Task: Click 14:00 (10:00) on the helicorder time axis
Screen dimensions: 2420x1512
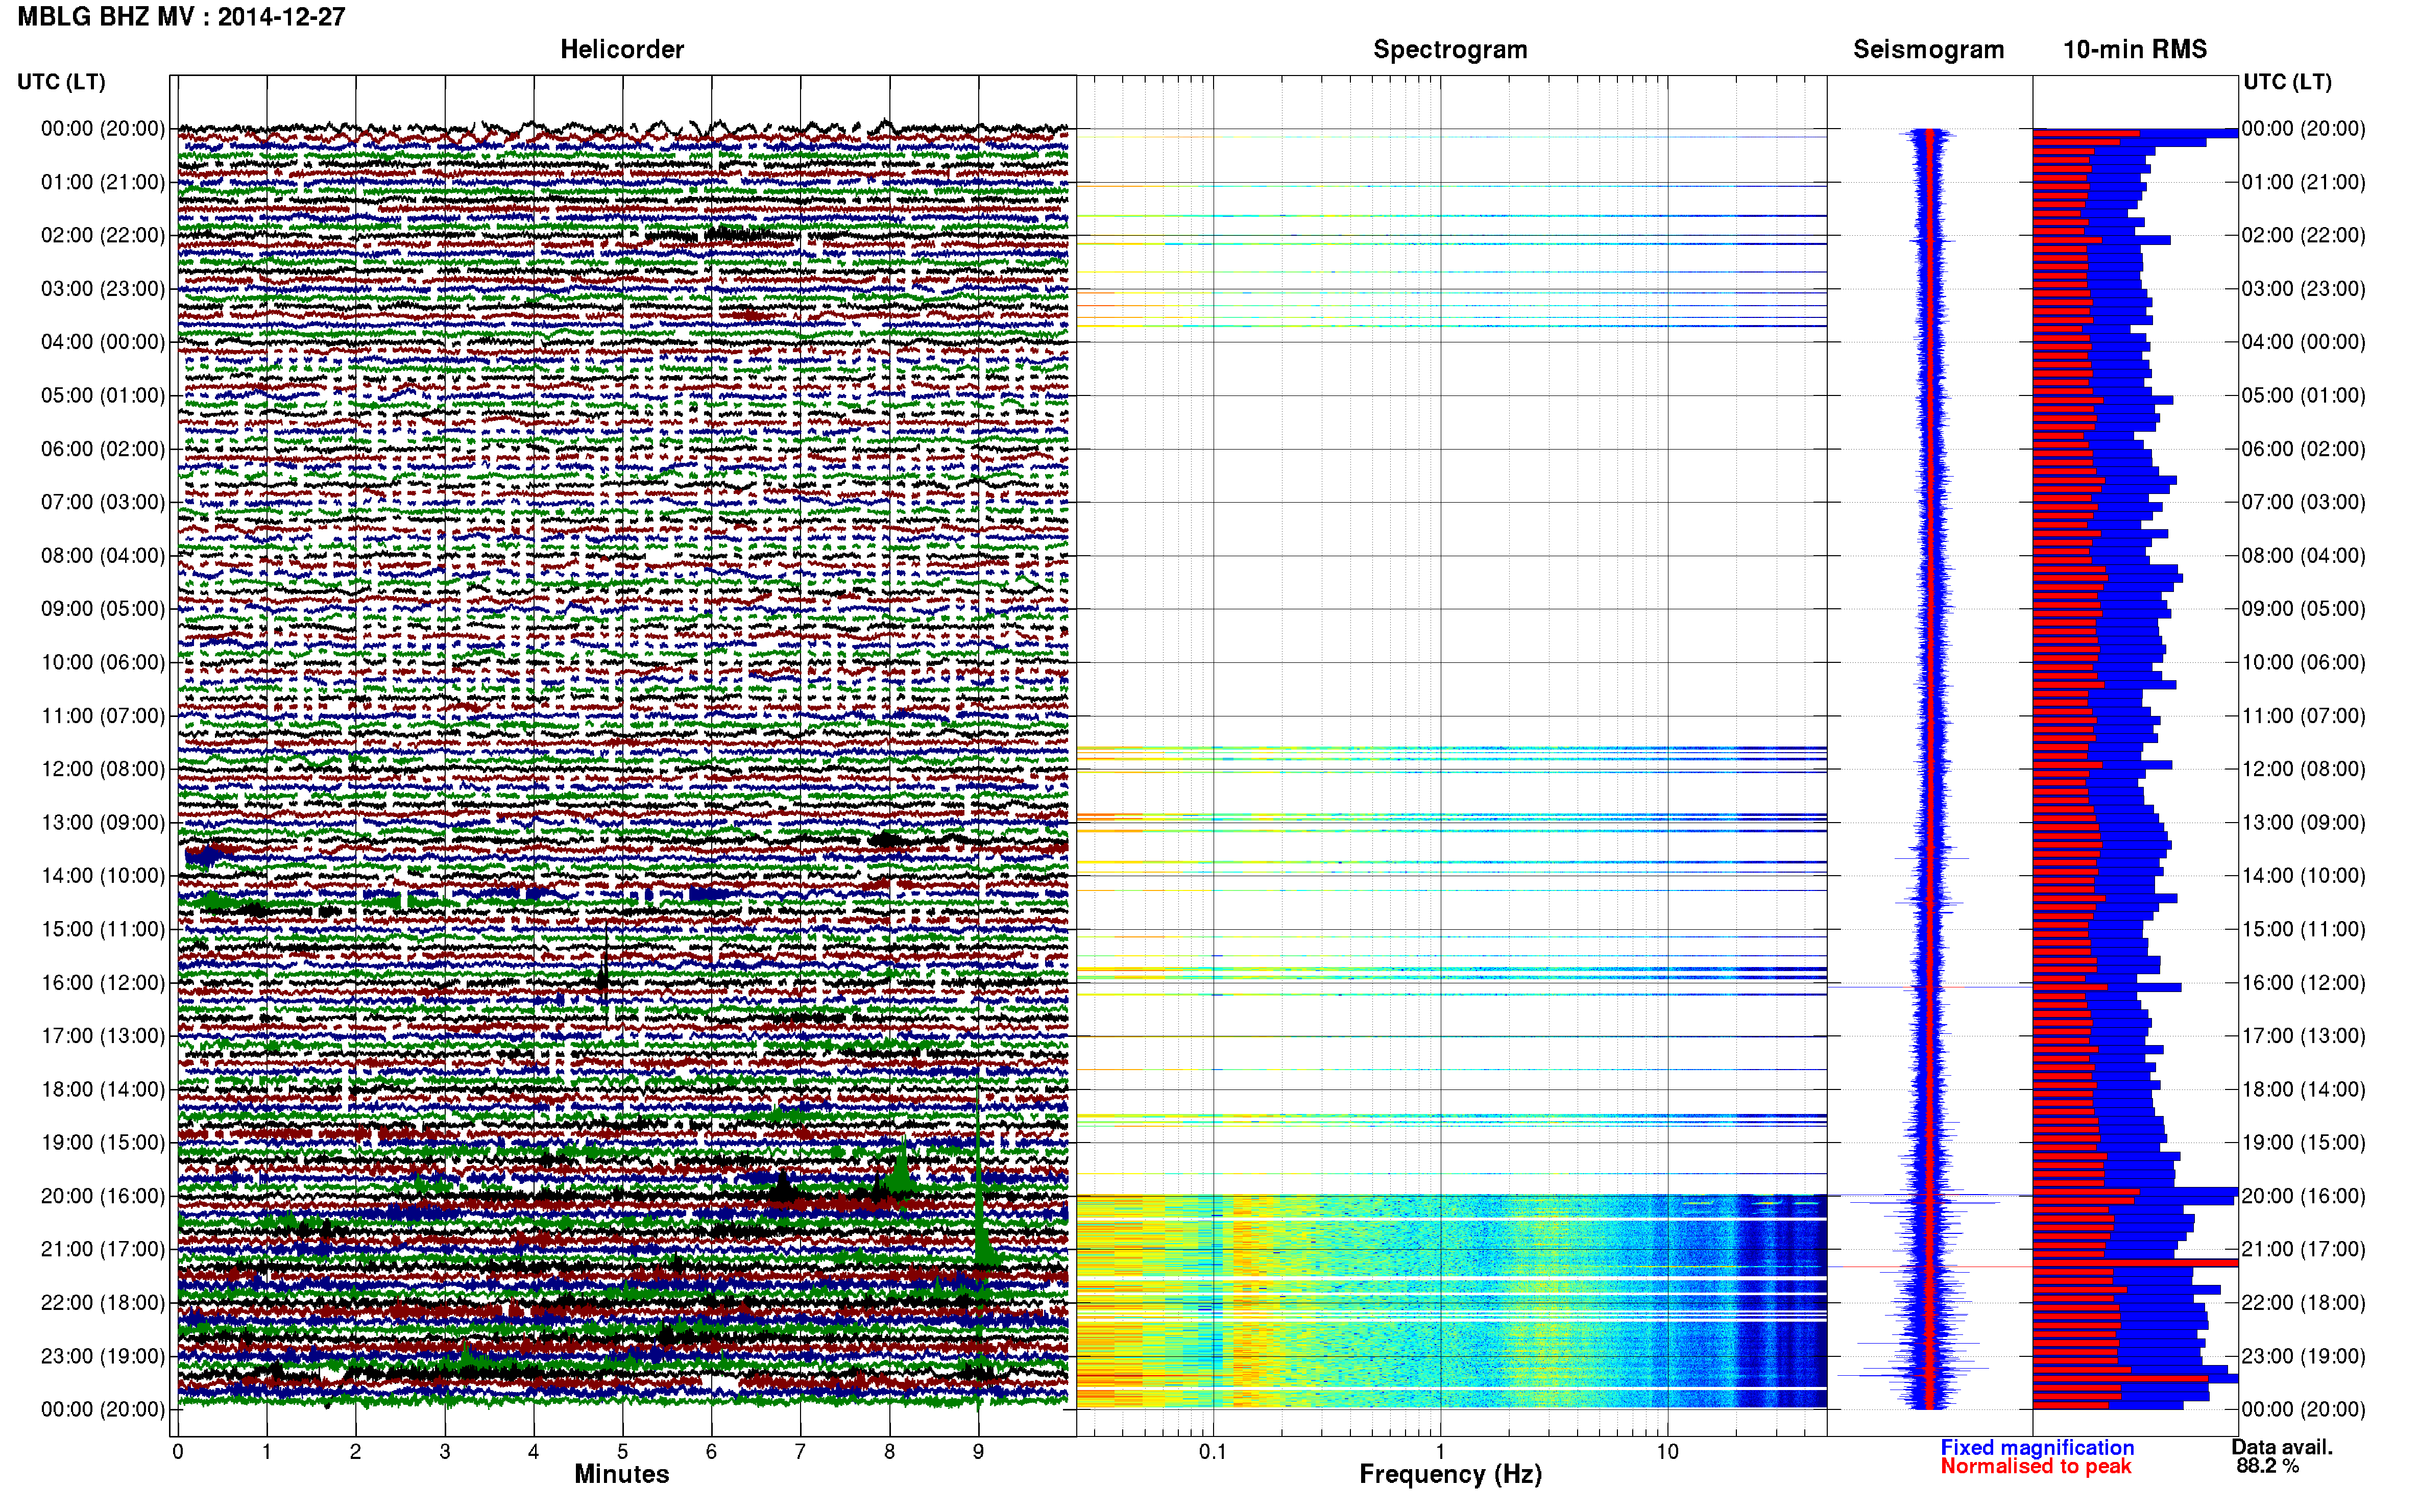Action: coord(103,876)
